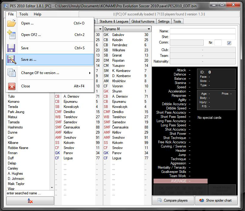Click the red Close X icon in menu
Image resolution: width=245 pixels, height=211 pixels.
point(12,86)
